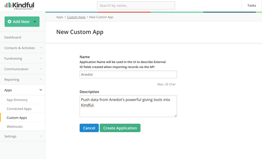
Task: Collapse the Apps section chevron
Action: click(41, 90)
